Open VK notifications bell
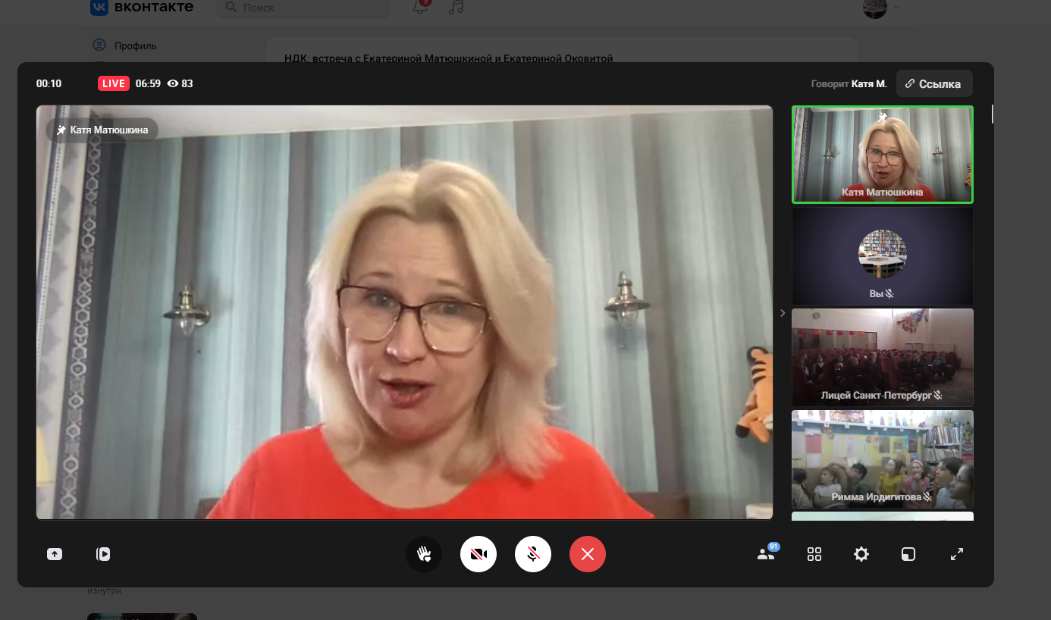 click(420, 7)
